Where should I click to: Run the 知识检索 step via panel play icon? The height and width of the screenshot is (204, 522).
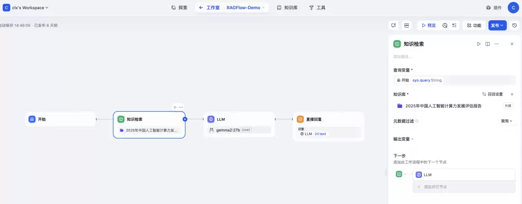[478, 44]
